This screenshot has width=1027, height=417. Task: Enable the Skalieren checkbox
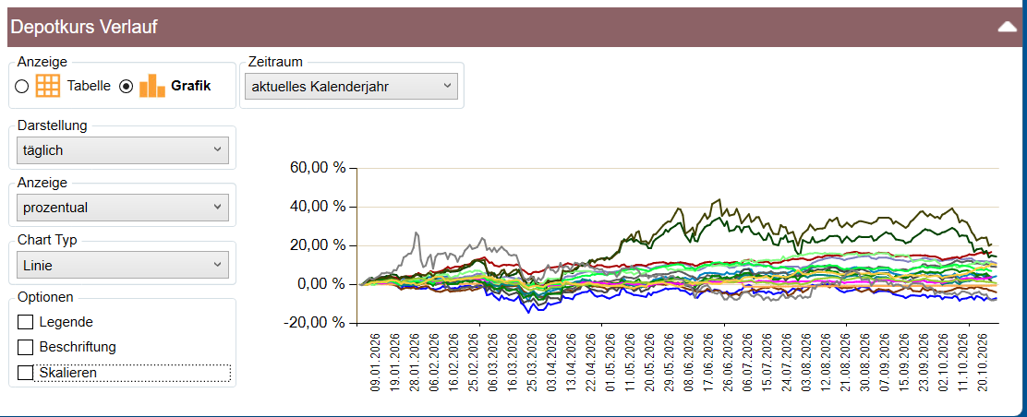[26, 373]
